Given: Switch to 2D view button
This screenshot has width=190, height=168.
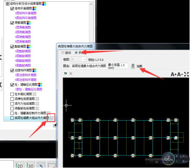Looking at the screenshot, I should coord(19,165).
